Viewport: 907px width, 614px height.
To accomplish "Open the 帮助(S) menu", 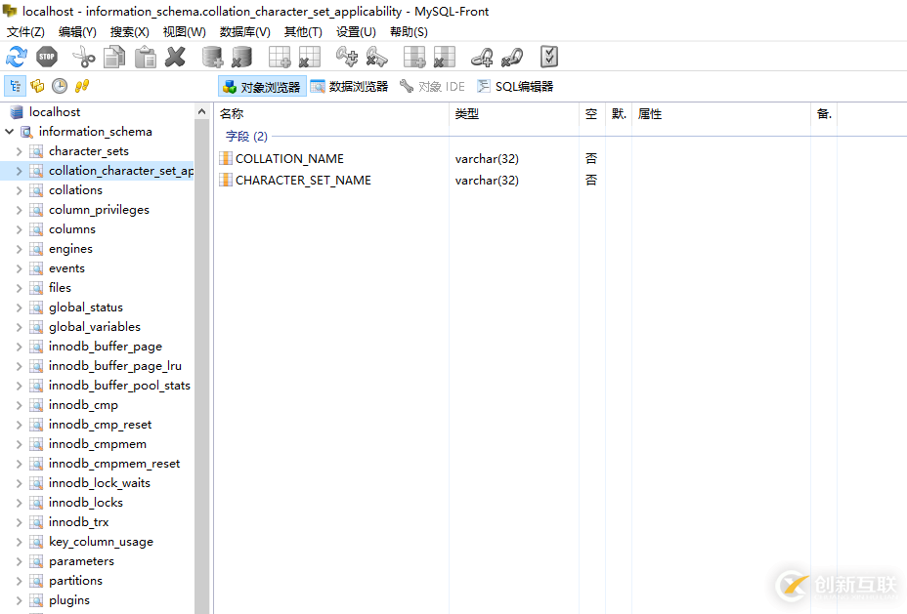I will click(x=409, y=32).
